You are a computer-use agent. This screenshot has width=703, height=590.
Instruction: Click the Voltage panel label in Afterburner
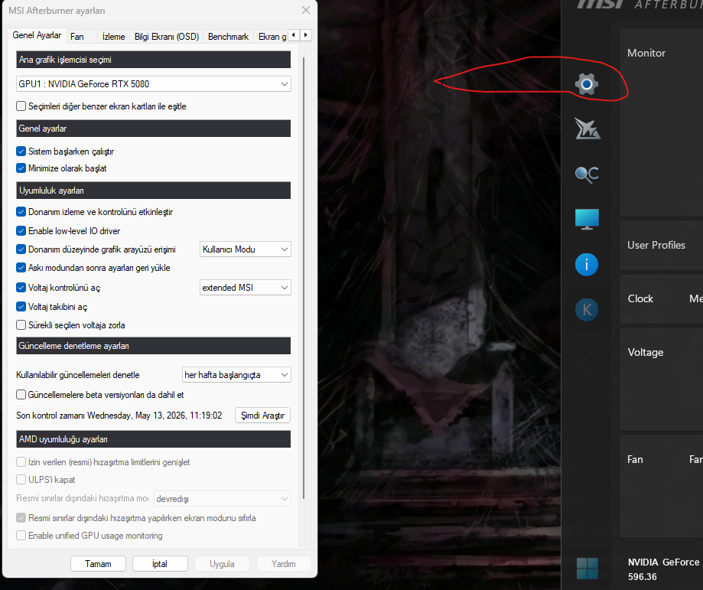[x=645, y=352]
